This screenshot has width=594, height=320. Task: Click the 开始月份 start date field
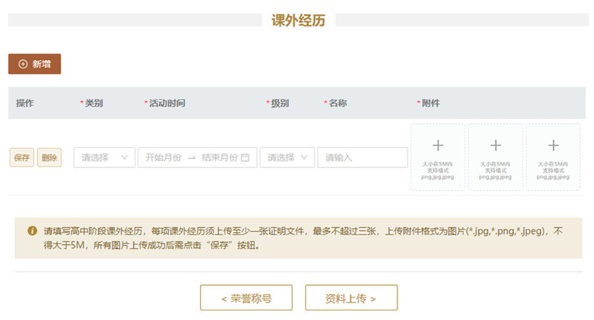click(x=163, y=157)
